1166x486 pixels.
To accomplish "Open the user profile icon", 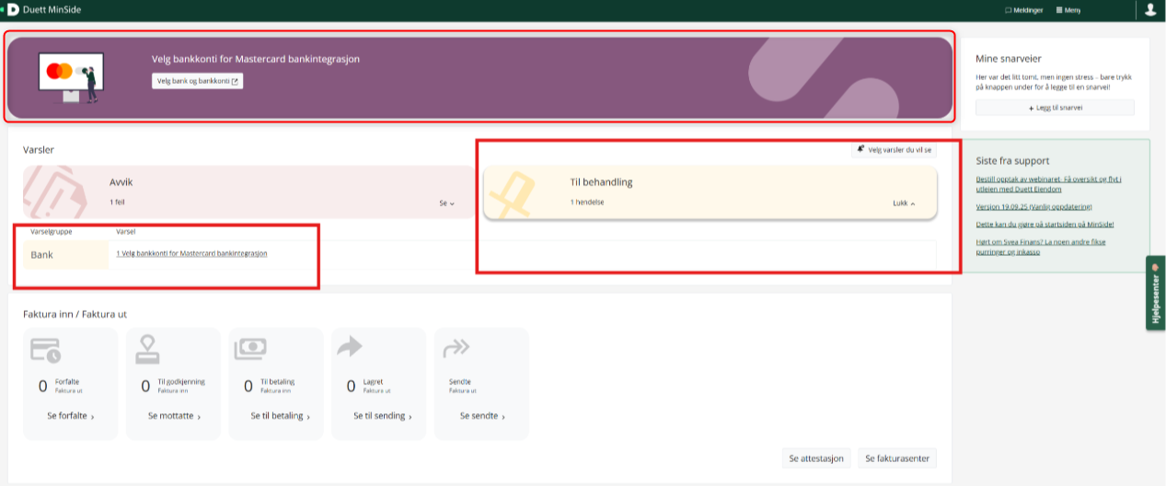I will pyautogui.click(x=1150, y=9).
